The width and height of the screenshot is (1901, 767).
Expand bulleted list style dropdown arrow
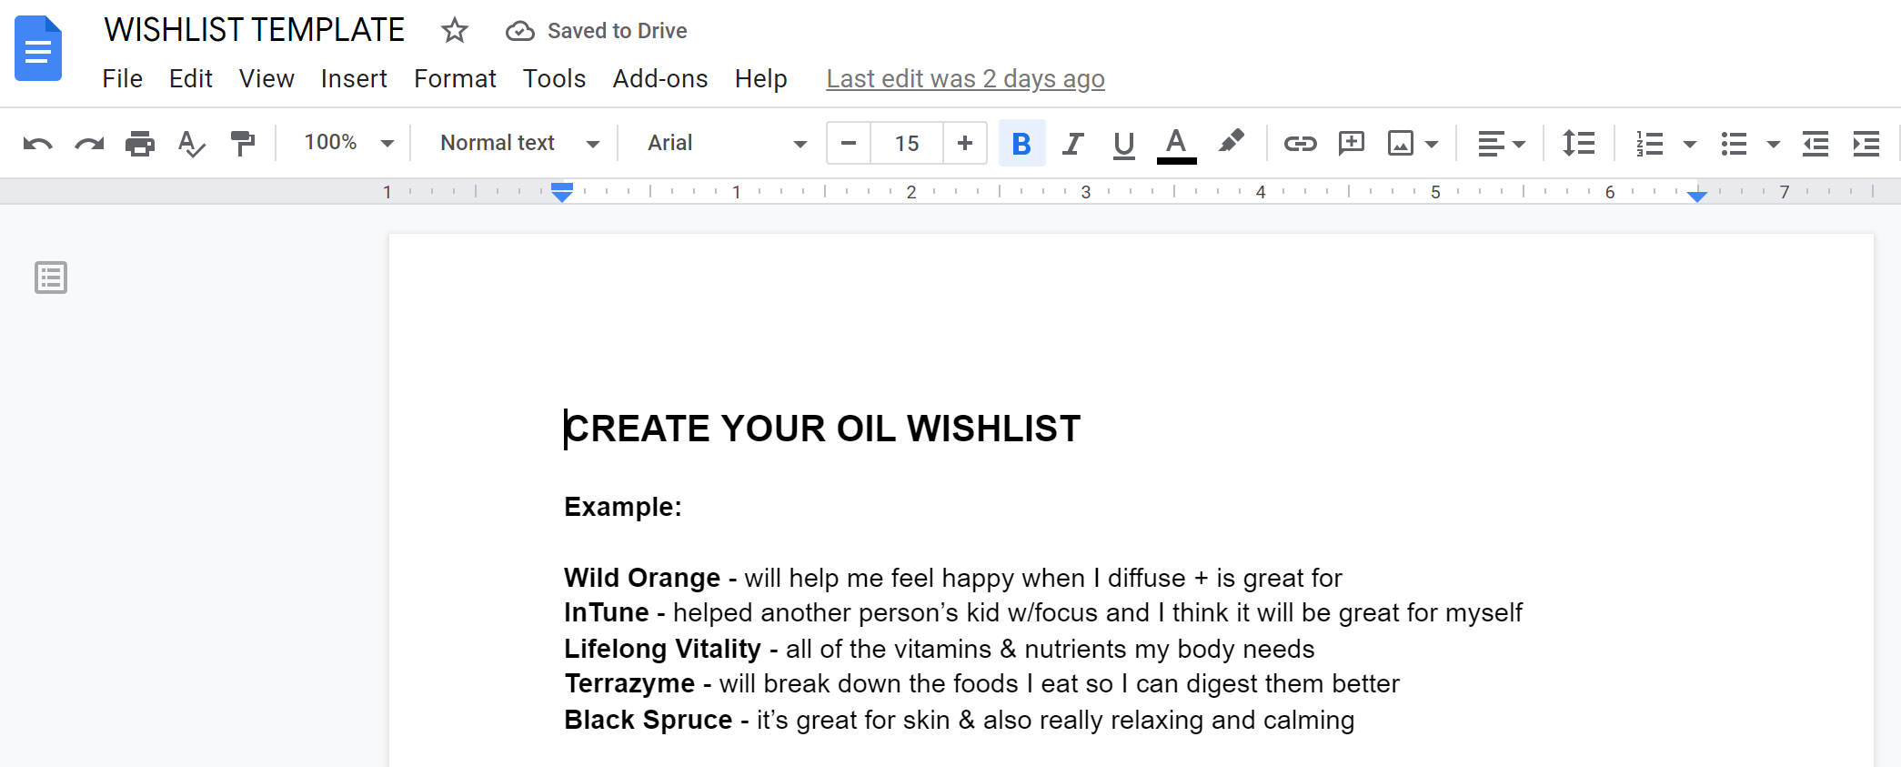click(x=1774, y=144)
